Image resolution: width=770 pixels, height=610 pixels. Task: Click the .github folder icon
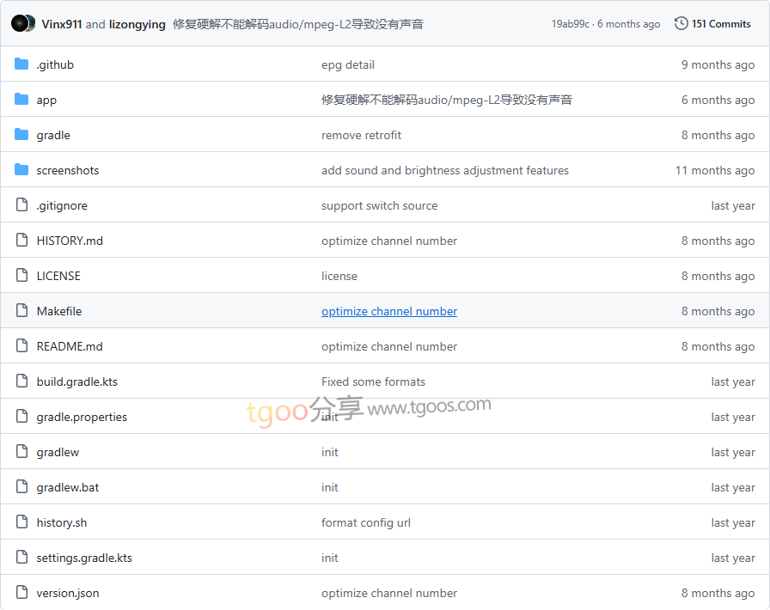tap(21, 64)
